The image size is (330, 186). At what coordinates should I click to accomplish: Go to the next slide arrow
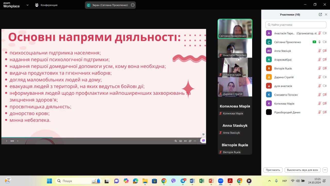(18, 141)
